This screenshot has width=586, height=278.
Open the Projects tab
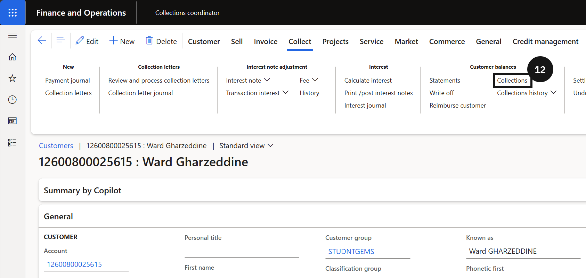335,42
